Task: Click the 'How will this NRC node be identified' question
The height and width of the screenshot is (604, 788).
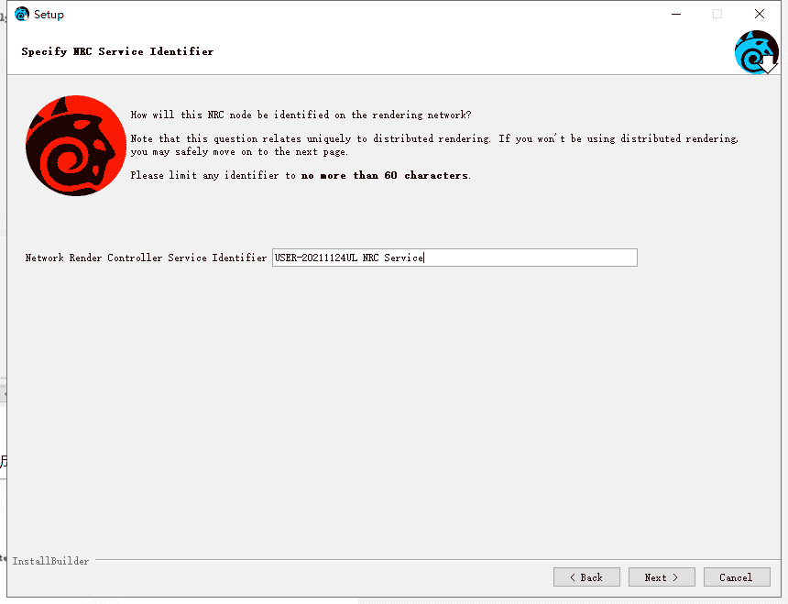Action: 301,115
